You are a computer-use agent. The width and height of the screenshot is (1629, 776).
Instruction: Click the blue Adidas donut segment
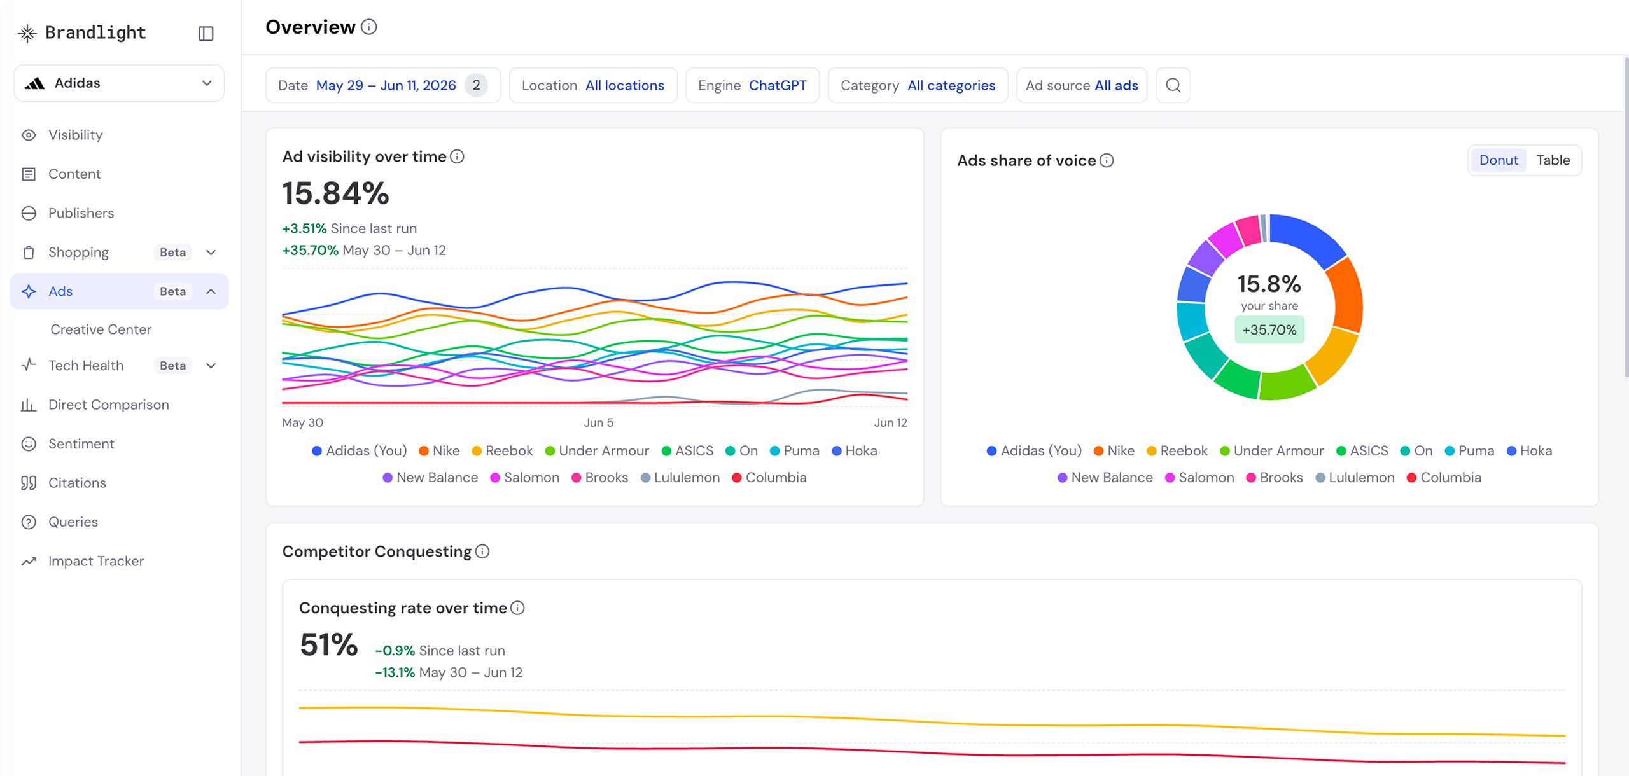click(1308, 237)
